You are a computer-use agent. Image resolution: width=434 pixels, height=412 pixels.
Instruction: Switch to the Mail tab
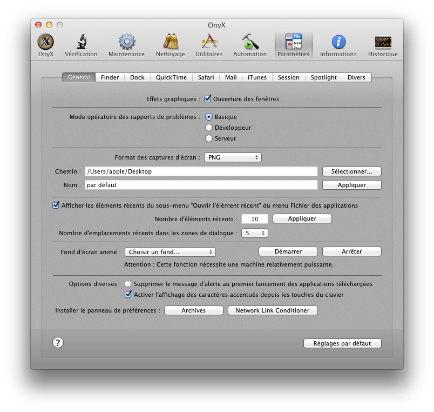pos(231,77)
